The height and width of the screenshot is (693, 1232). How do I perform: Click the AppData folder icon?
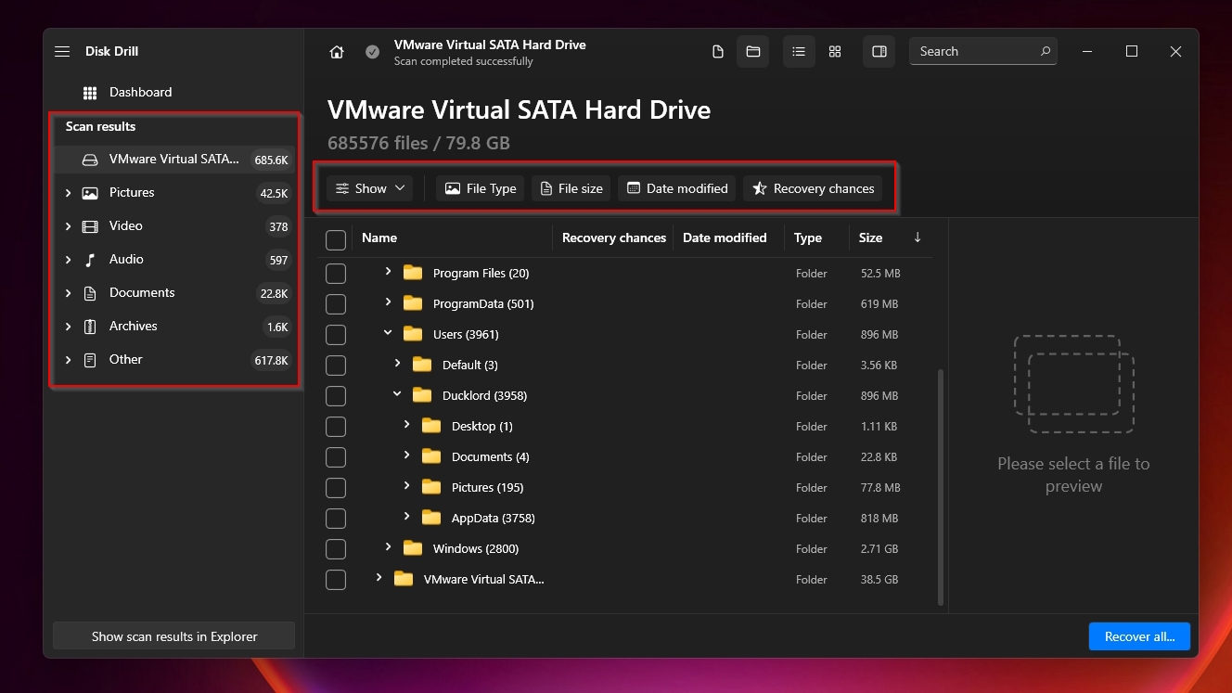(x=431, y=518)
